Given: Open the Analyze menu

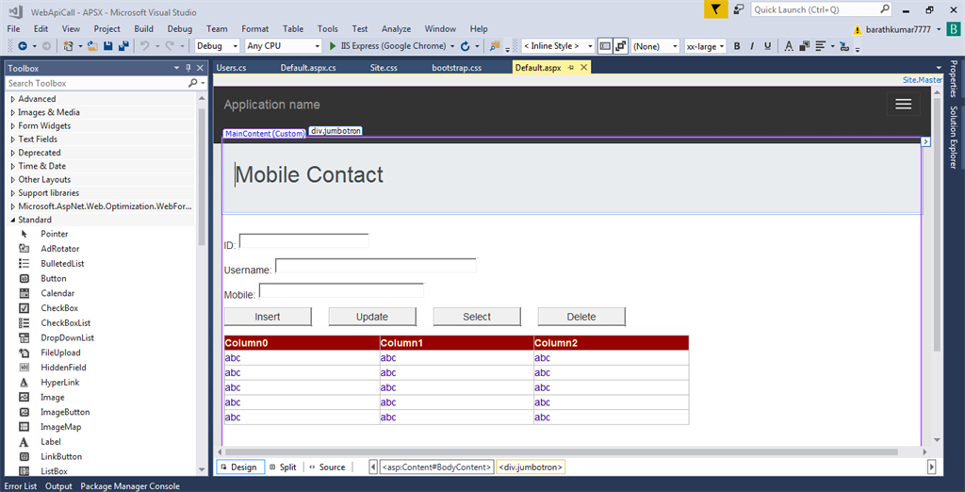Looking at the screenshot, I should [396, 29].
